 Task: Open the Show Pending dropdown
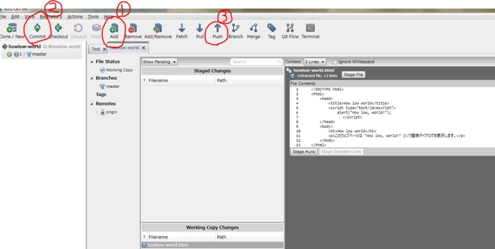[160, 62]
